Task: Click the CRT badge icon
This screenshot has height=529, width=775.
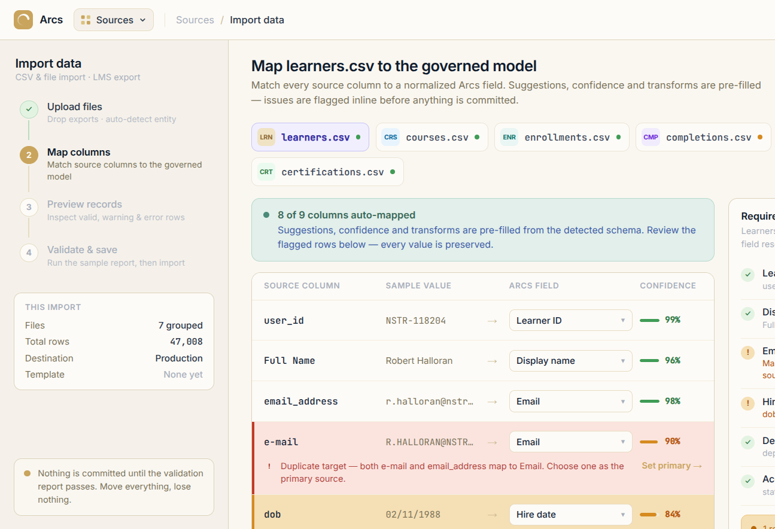Action: pyautogui.click(x=266, y=172)
